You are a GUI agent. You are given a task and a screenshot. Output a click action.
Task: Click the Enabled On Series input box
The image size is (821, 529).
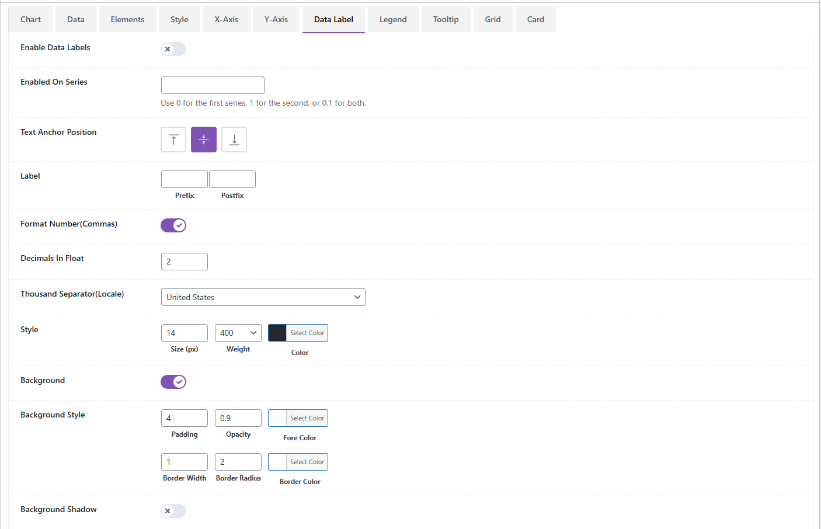coord(213,85)
